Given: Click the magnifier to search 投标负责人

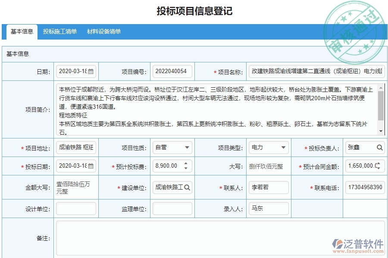Looking at the screenshot, I should (x=381, y=147).
